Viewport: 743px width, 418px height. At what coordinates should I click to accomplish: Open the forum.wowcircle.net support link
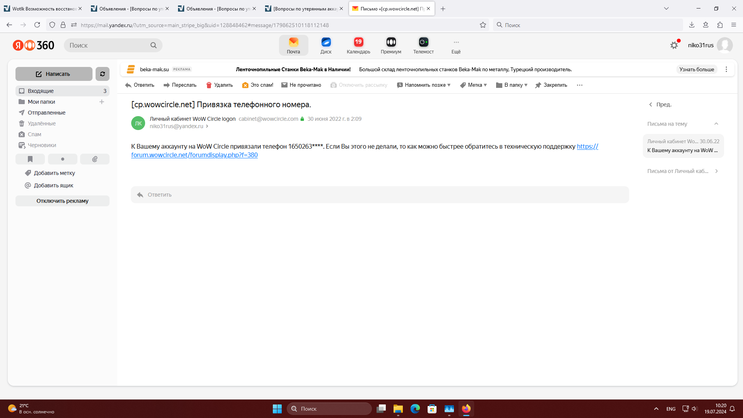click(194, 155)
